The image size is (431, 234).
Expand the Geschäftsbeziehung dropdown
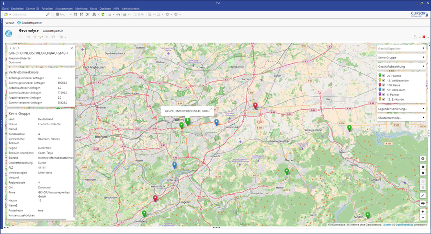tap(401, 66)
